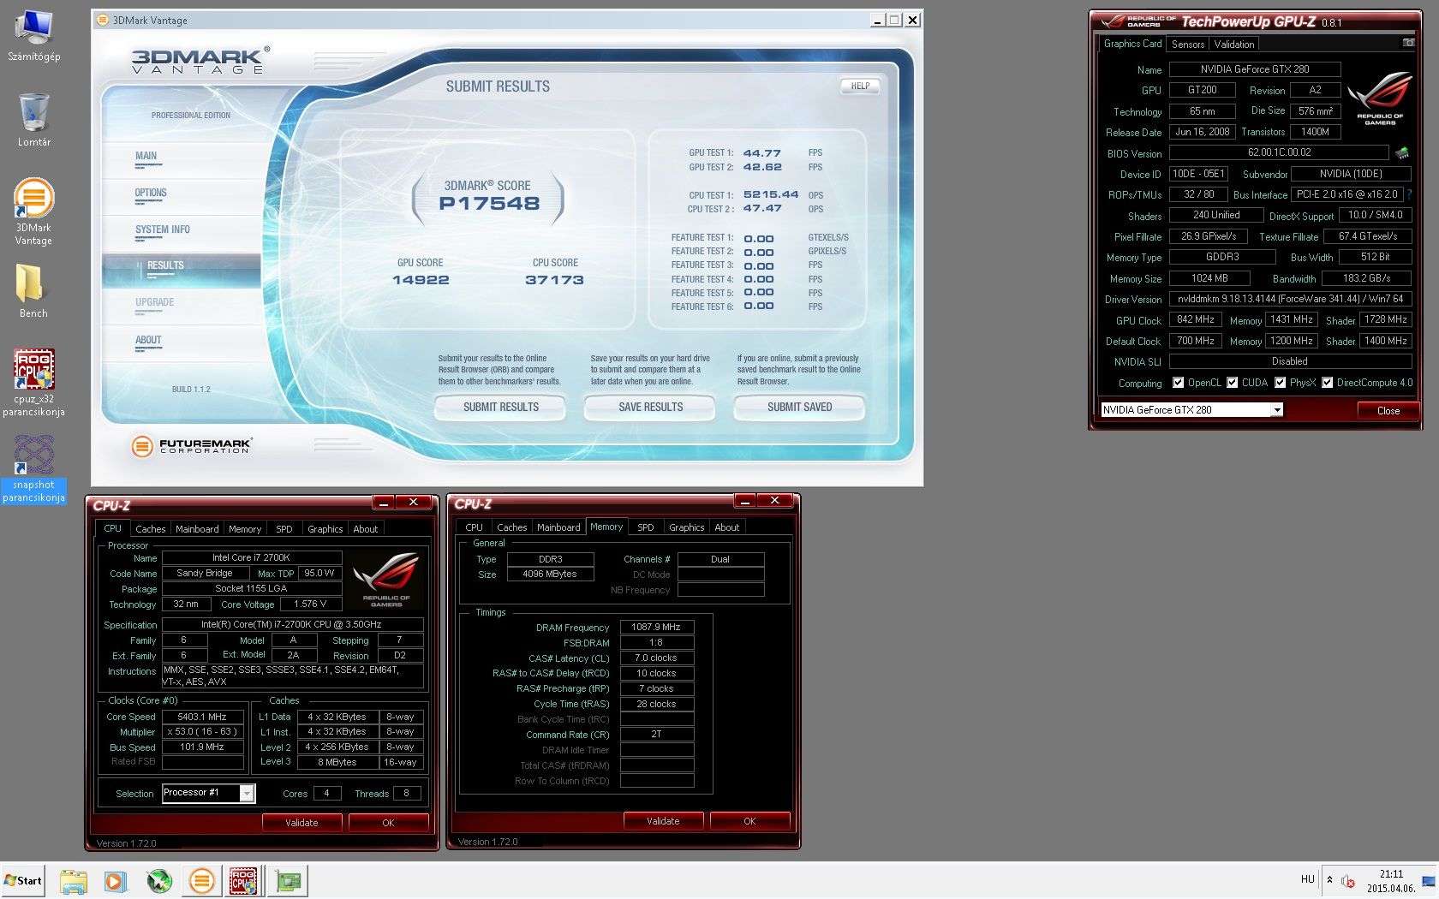This screenshot has width=1439, height=899.
Task: Open the Caches tab in the left CPU-Z window
Action: pos(151,529)
